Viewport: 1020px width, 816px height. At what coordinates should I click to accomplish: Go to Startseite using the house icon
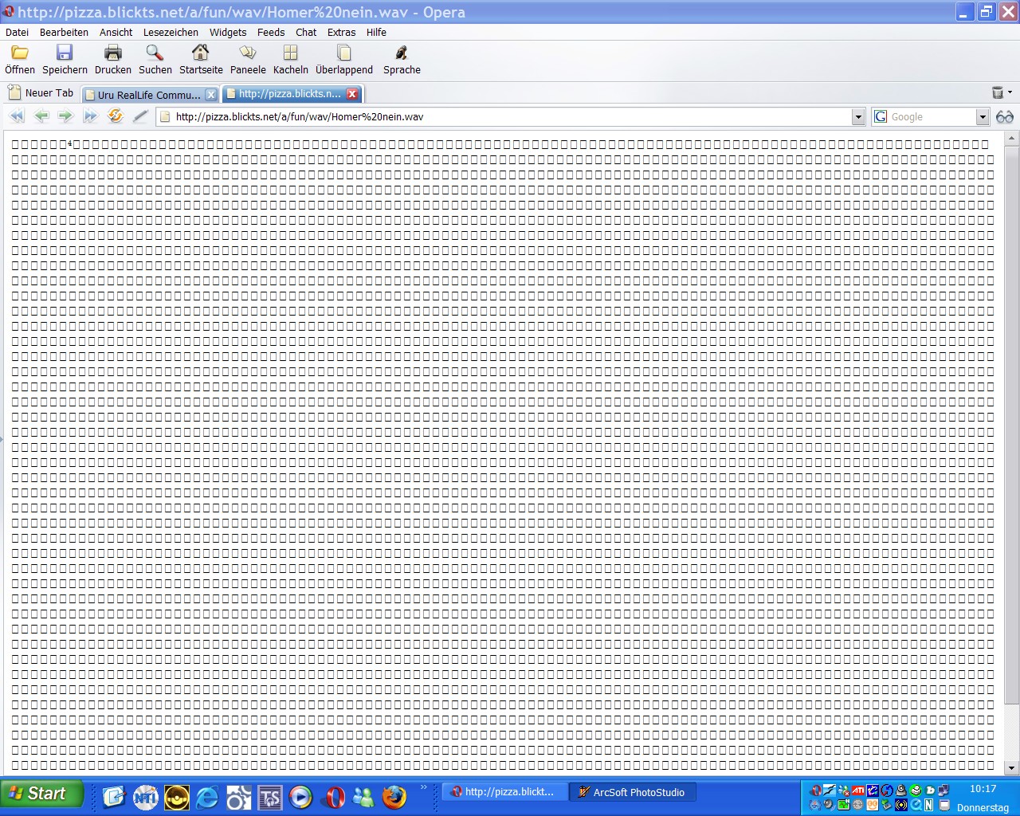pyautogui.click(x=201, y=53)
